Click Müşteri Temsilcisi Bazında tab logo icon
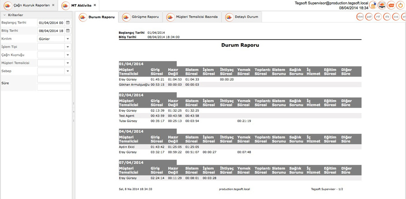Viewport: 406px width, 199px height. 171,17
